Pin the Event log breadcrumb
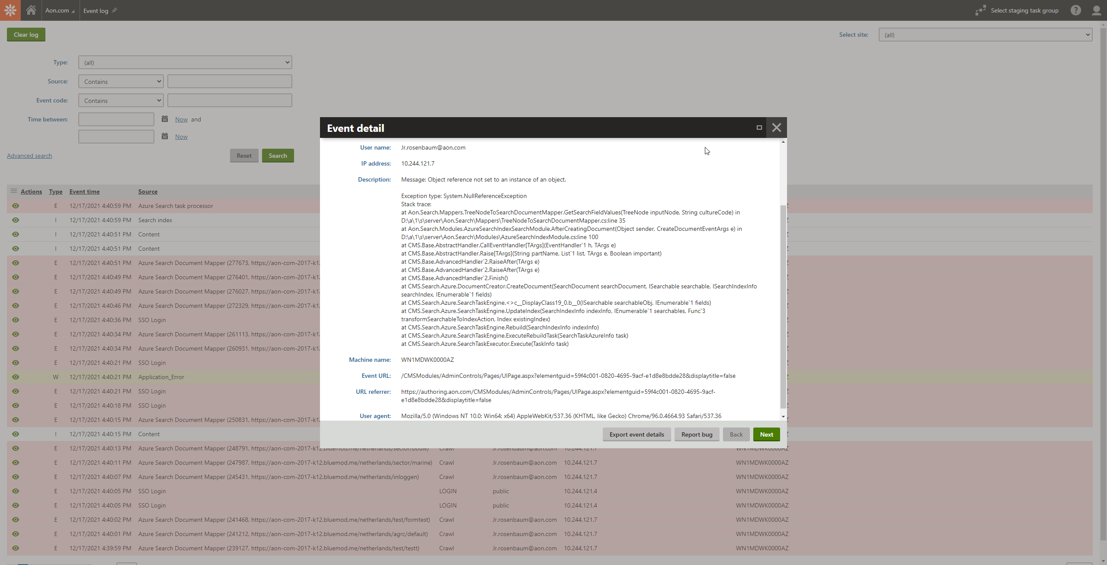This screenshot has width=1107, height=565. 115,10
